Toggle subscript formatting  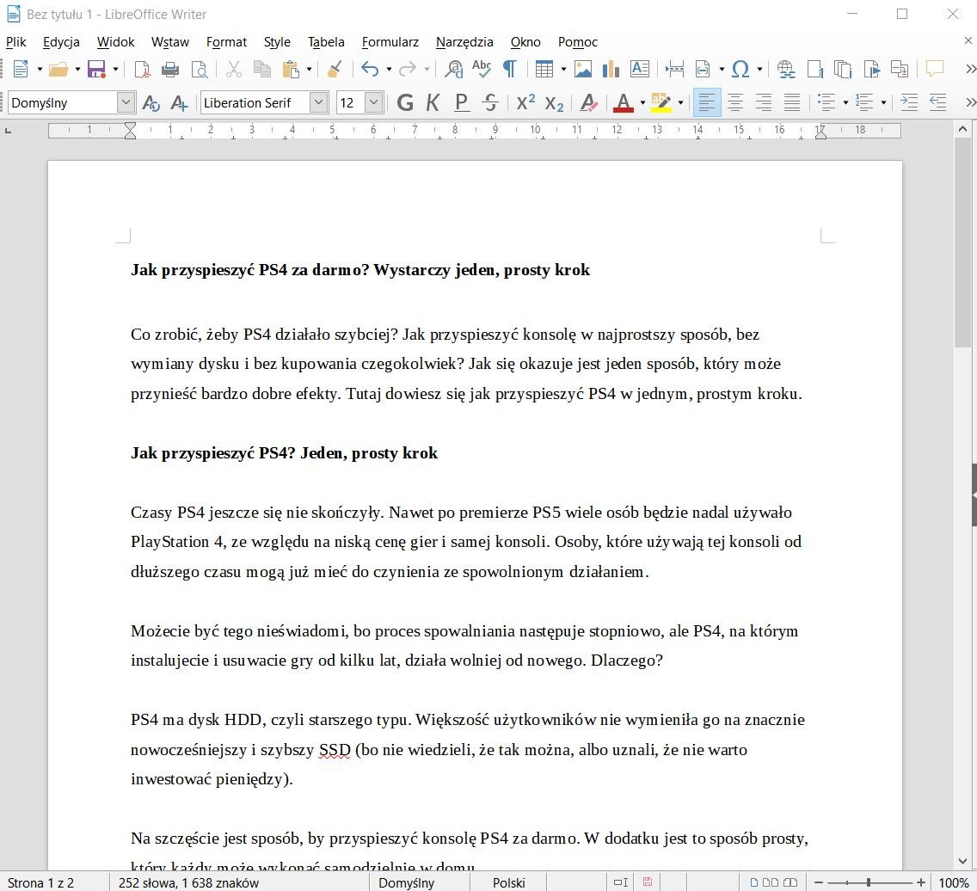pyautogui.click(x=554, y=103)
